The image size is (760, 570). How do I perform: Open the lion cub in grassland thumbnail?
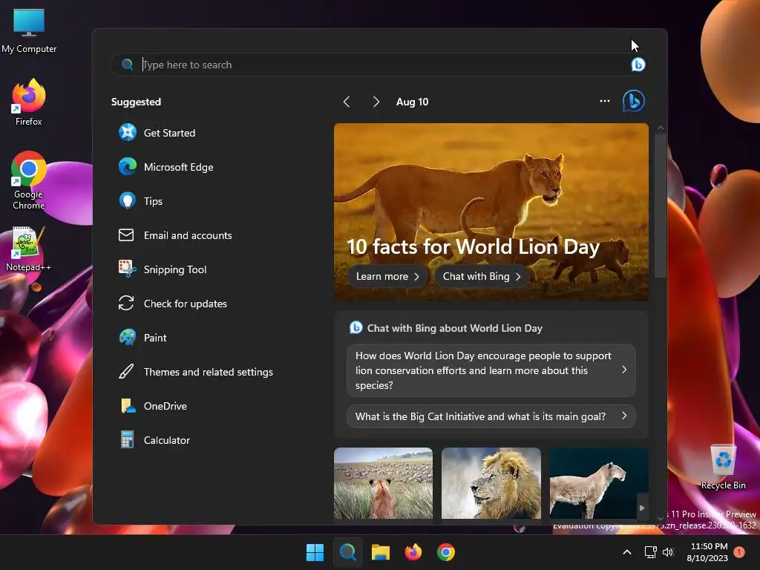click(383, 483)
